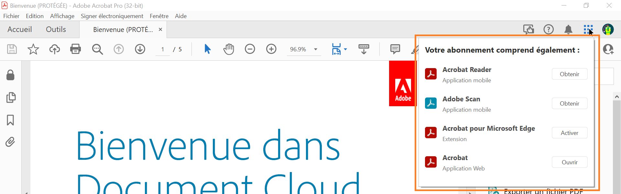The image size is (621, 194).
Task: Open the user profile avatar
Action: pos(608,29)
